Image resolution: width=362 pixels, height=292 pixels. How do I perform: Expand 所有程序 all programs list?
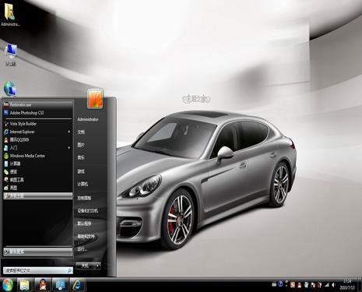click(37, 252)
